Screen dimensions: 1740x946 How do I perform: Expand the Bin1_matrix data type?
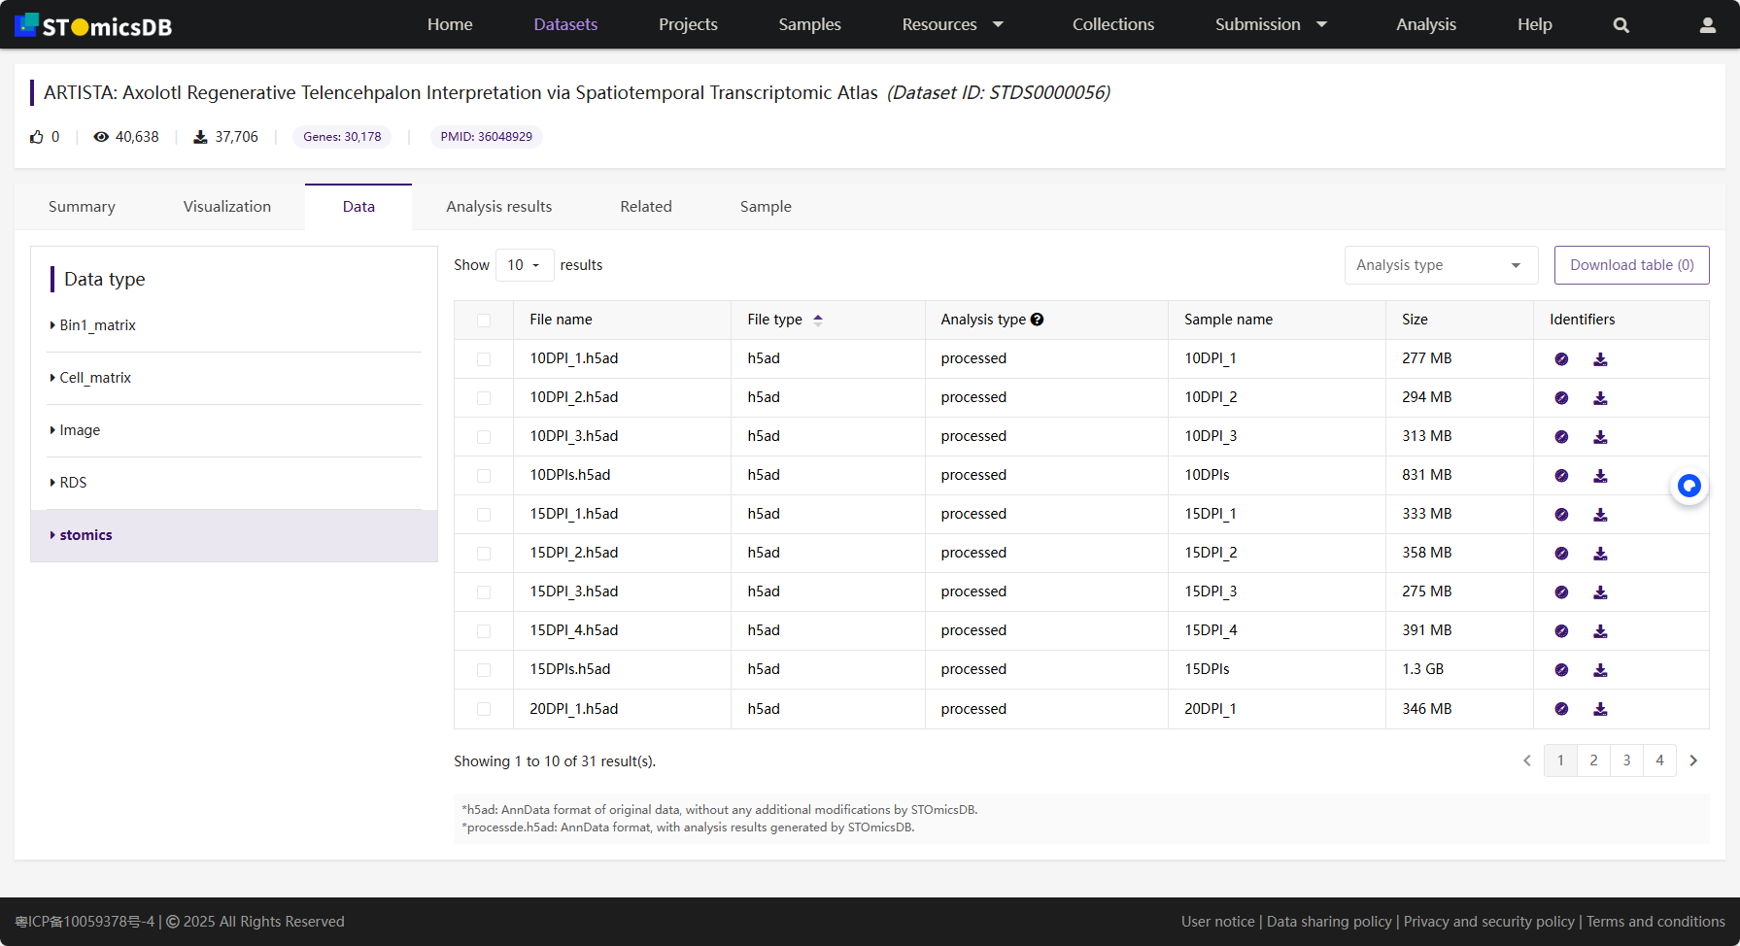[x=235, y=325]
